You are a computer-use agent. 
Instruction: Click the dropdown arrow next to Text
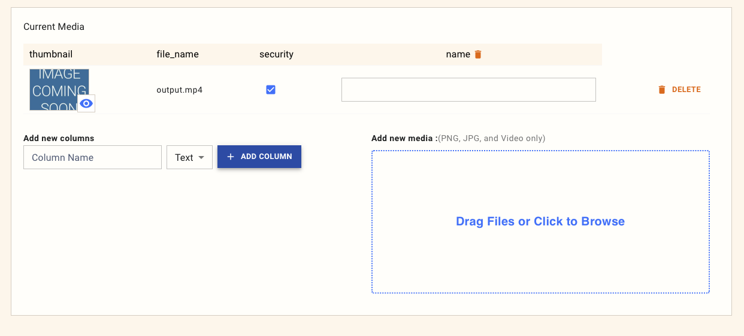click(201, 158)
